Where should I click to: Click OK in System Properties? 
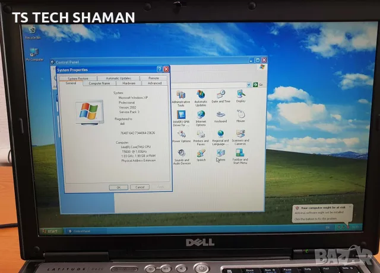click(119, 187)
